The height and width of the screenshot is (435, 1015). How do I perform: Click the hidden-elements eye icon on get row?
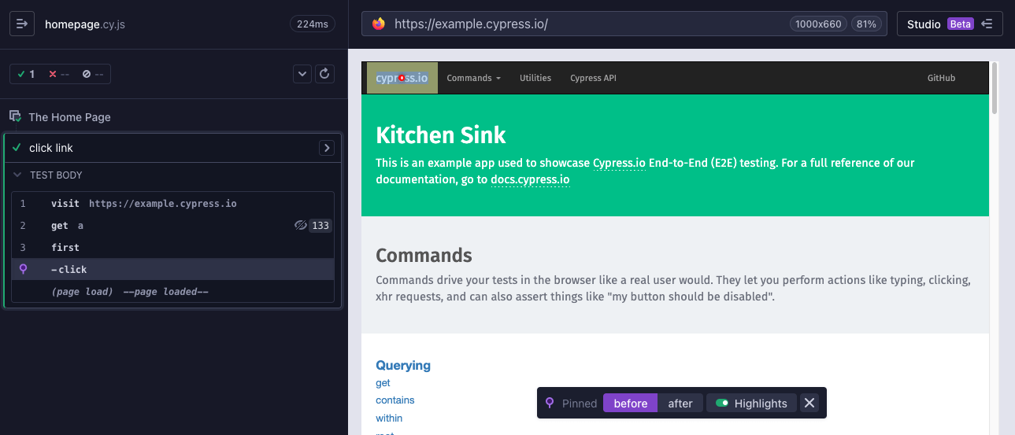(x=300, y=226)
